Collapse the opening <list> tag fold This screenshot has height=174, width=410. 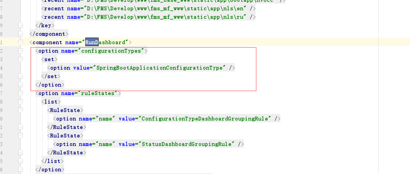coord(20,102)
